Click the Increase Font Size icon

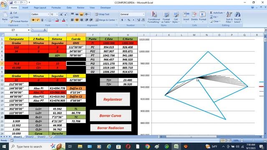pyautogui.click(x=61, y=15)
